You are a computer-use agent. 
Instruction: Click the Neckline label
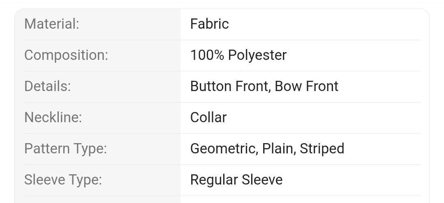coord(53,117)
